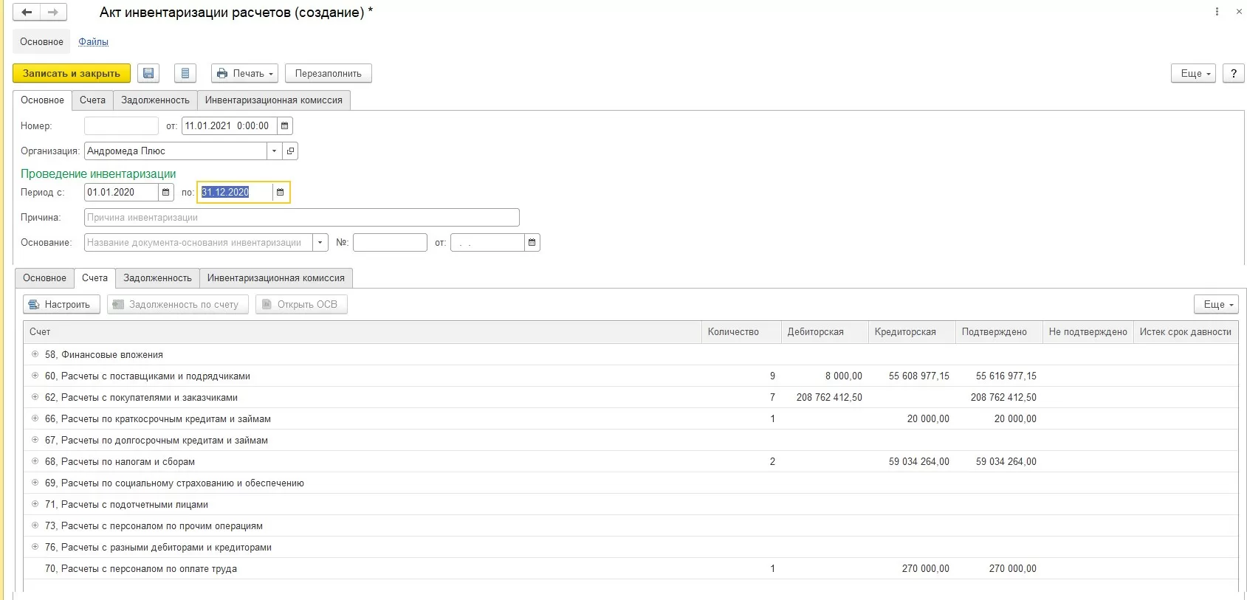Image resolution: width=1247 pixels, height=600 pixels.
Task: Open calendar for period start date
Action: [165, 193]
